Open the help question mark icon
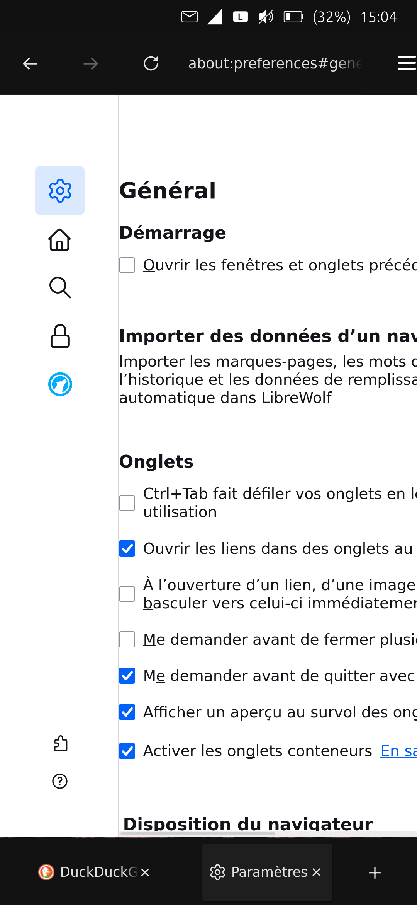Viewport: 417px width, 905px height. click(60, 781)
